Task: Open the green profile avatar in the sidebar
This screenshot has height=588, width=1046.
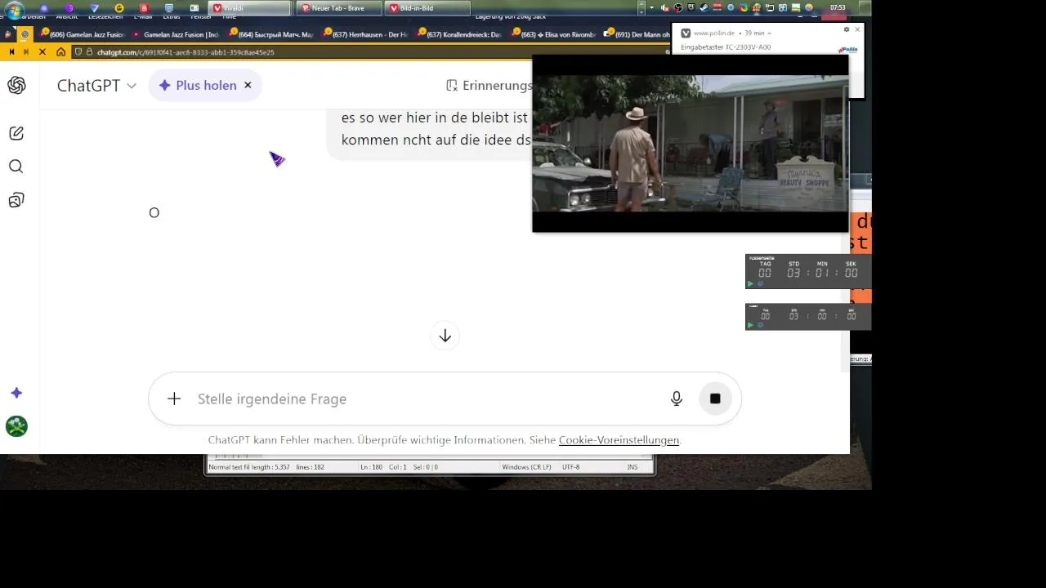Action: (x=16, y=426)
